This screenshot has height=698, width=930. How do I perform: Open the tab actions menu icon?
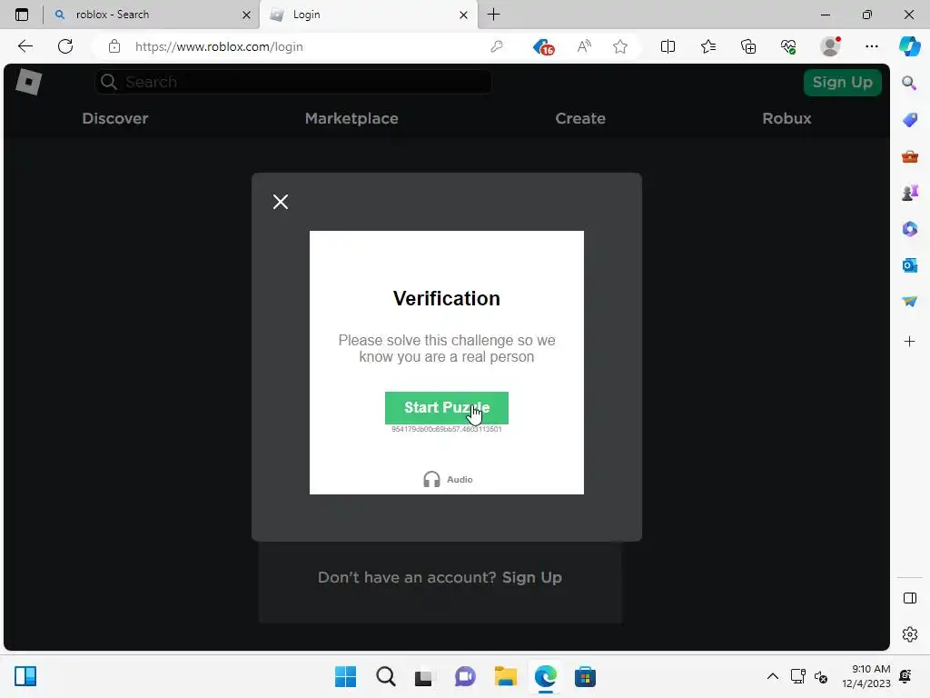point(22,15)
